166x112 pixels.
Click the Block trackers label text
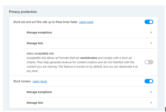click(x=22, y=81)
